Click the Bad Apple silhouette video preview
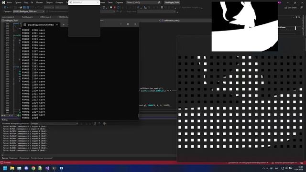Screen dimensions: 306x172 click(245, 27)
